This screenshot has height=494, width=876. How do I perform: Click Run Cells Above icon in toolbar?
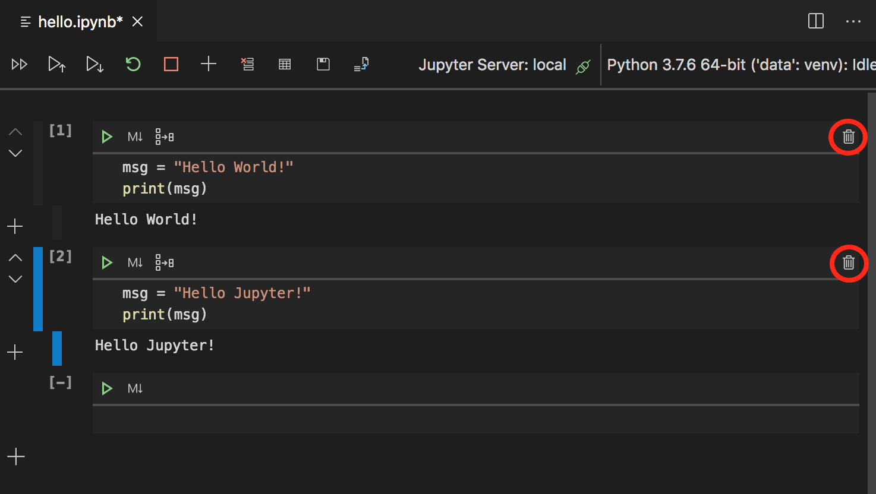[x=56, y=64]
